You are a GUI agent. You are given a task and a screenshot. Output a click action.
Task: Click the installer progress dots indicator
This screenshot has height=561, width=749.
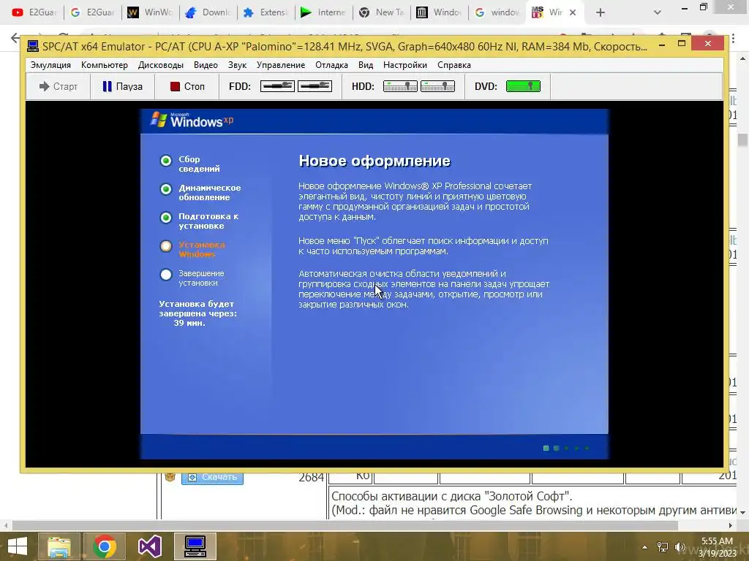(566, 448)
